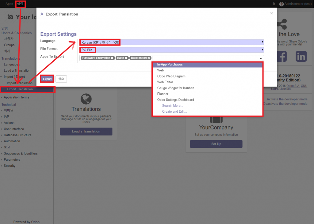The height and width of the screenshot is (224, 314).
Task: Open the 설정 top menu
Action: [20, 4]
